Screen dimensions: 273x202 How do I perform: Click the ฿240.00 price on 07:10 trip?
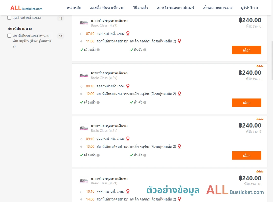(250, 20)
